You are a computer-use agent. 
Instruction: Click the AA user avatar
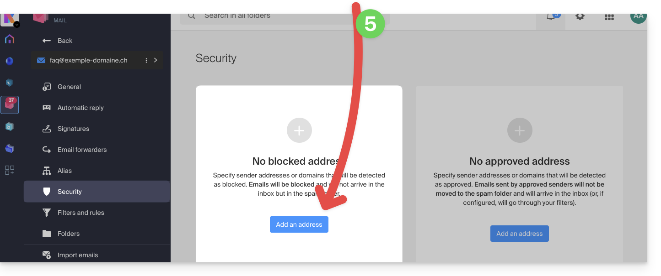(x=638, y=16)
